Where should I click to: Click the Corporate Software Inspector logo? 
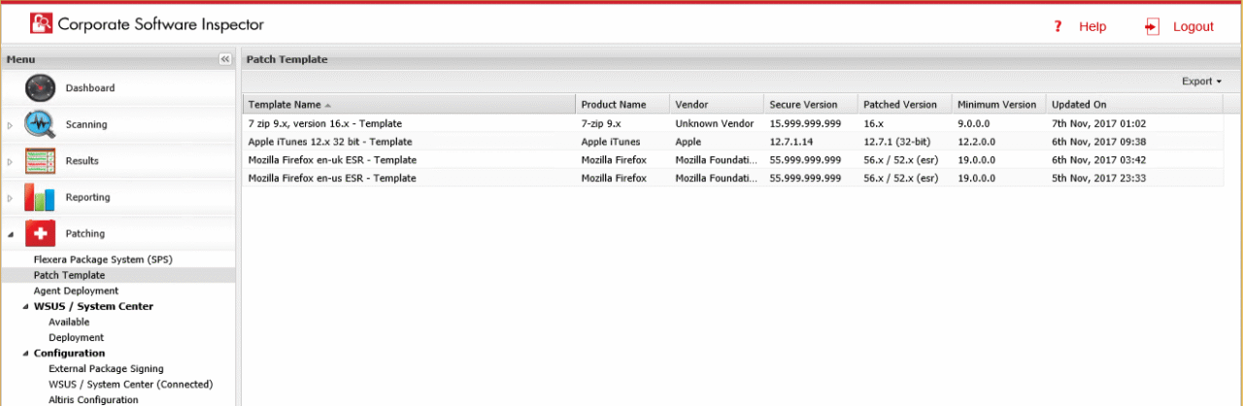pyautogui.click(x=41, y=24)
